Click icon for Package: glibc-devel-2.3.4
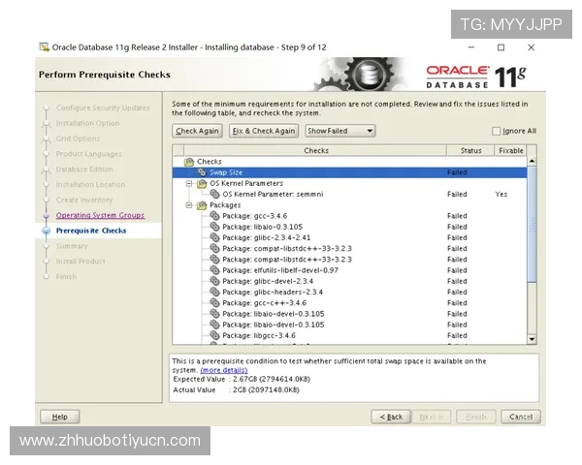The width and height of the screenshot is (582, 465). 214,281
